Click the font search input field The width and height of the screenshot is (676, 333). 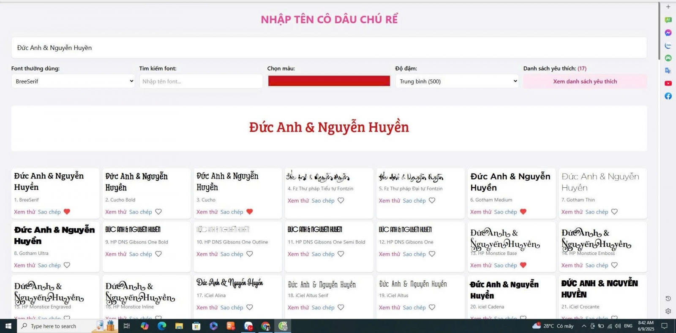coord(201,81)
